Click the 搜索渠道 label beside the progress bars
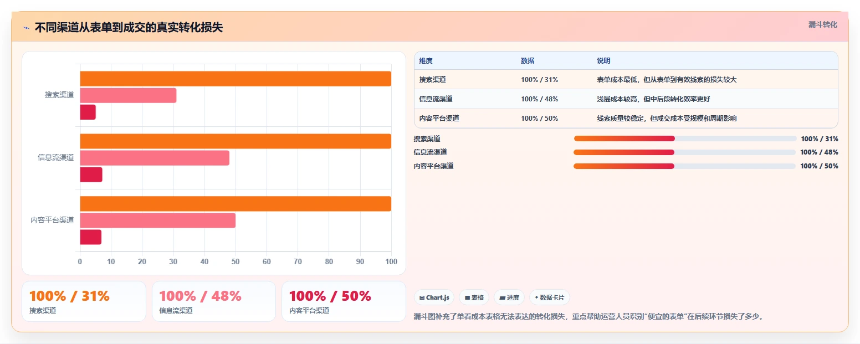 click(x=427, y=139)
